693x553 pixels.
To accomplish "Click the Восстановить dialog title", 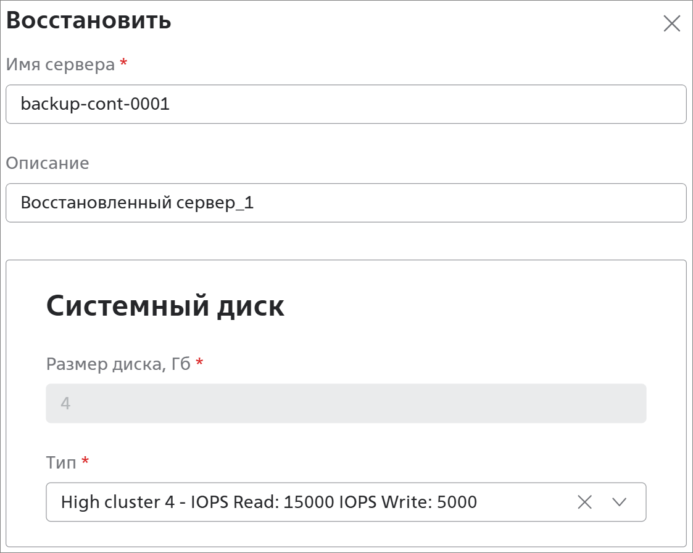I will tap(89, 20).
